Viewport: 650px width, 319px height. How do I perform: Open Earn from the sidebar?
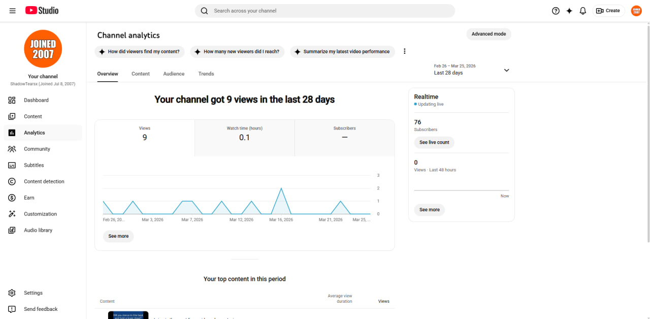43,198
